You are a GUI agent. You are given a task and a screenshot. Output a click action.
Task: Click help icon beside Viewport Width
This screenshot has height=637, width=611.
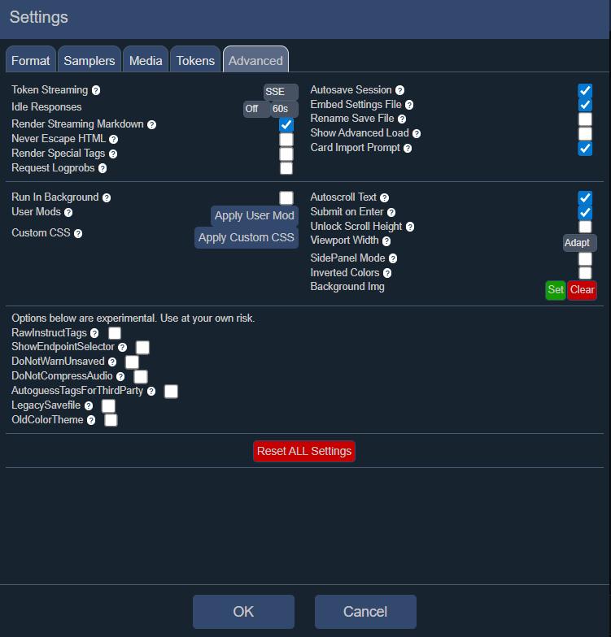pos(386,241)
